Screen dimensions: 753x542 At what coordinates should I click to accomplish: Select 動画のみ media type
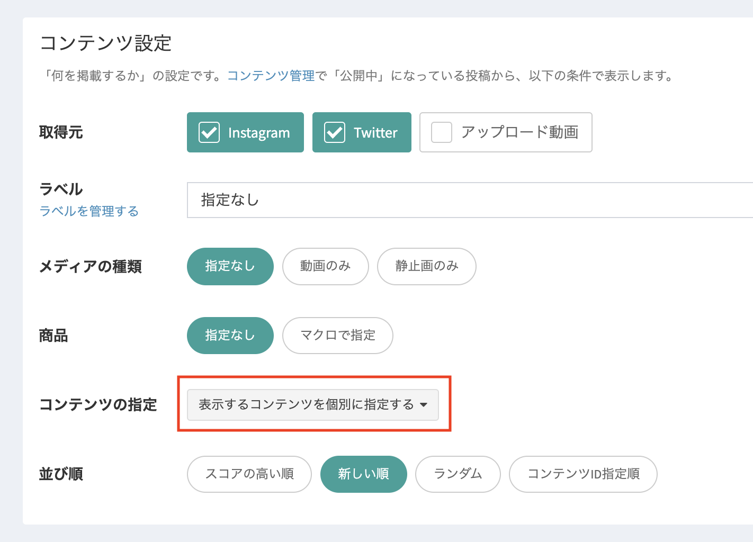[x=325, y=266]
